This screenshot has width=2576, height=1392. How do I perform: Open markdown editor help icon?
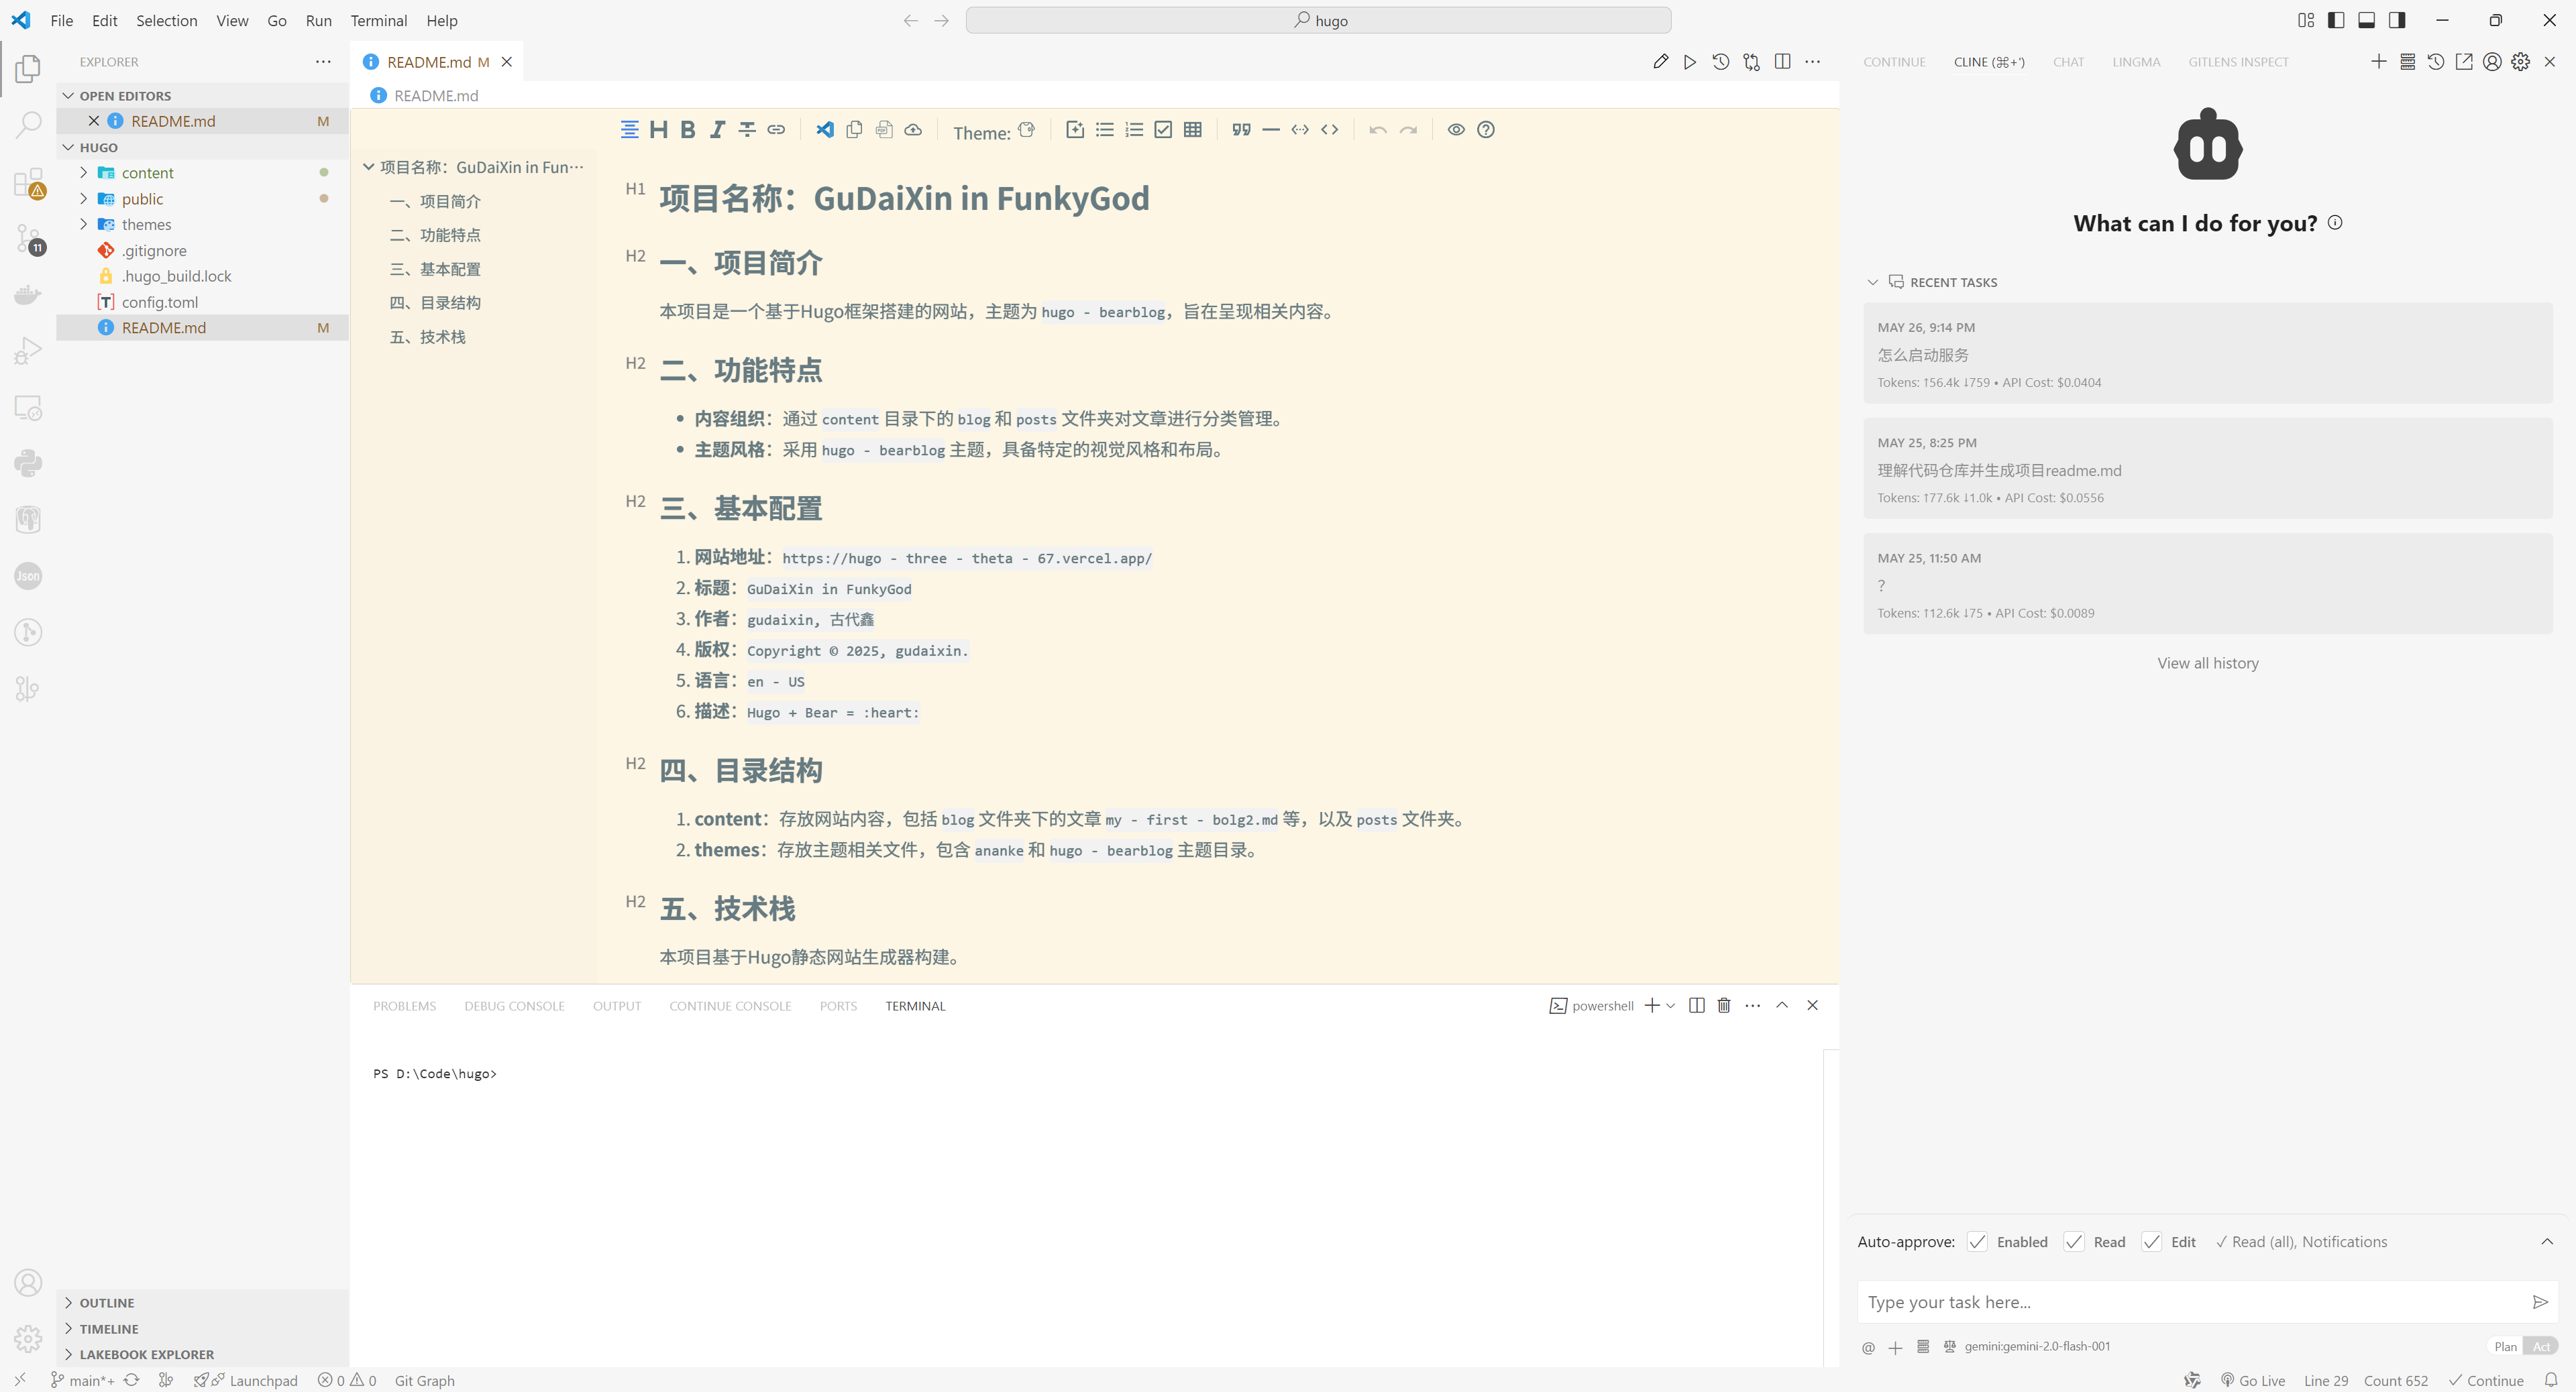click(x=1486, y=130)
